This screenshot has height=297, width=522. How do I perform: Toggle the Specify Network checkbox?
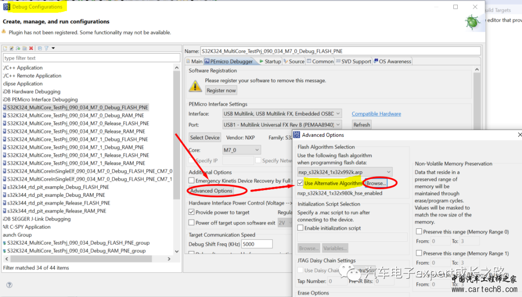pos(258,160)
